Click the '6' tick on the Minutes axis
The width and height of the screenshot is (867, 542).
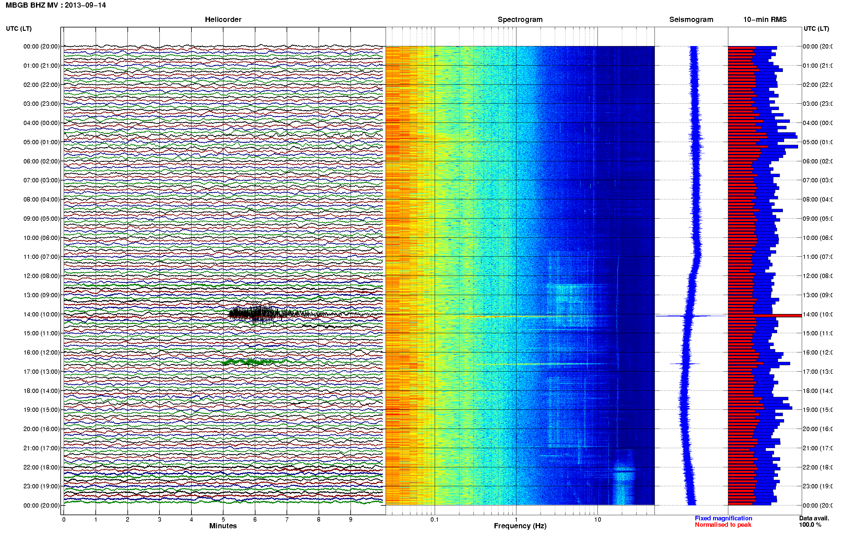coord(255,519)
